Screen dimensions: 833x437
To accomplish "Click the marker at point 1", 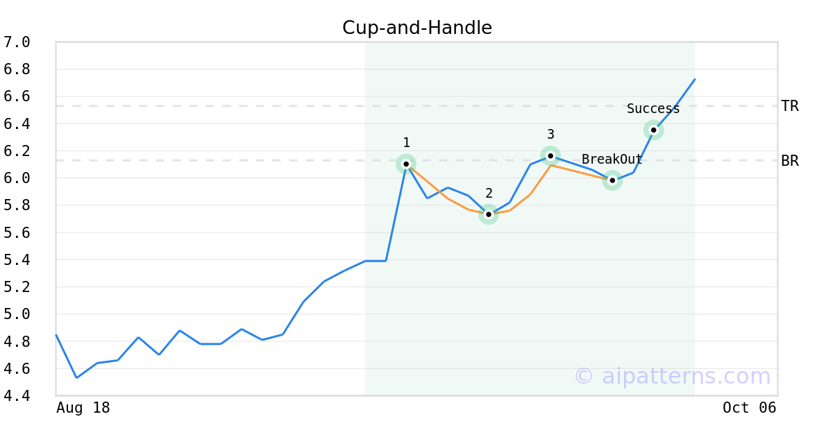I will point(406,164).
